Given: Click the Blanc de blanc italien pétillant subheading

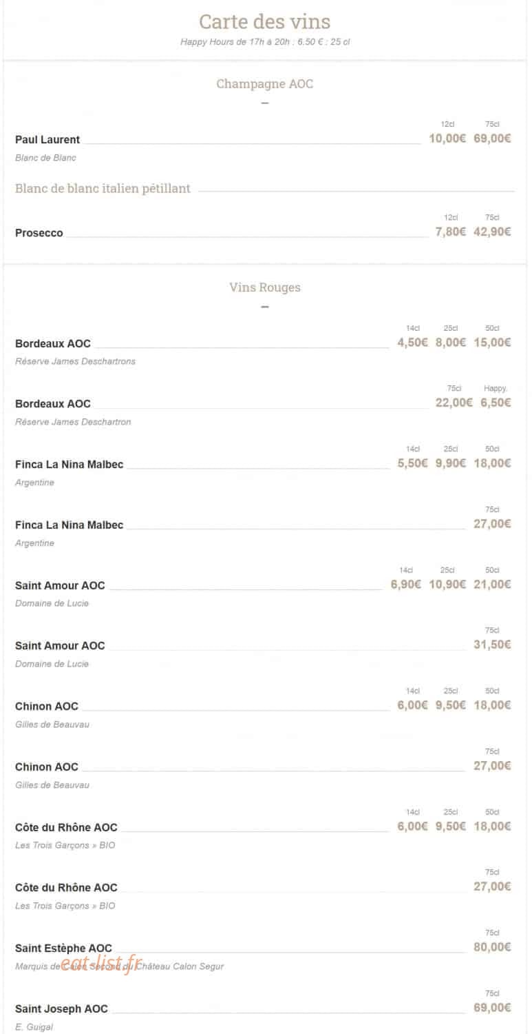Looking at the screenshot, I should (x=103, y=189).
